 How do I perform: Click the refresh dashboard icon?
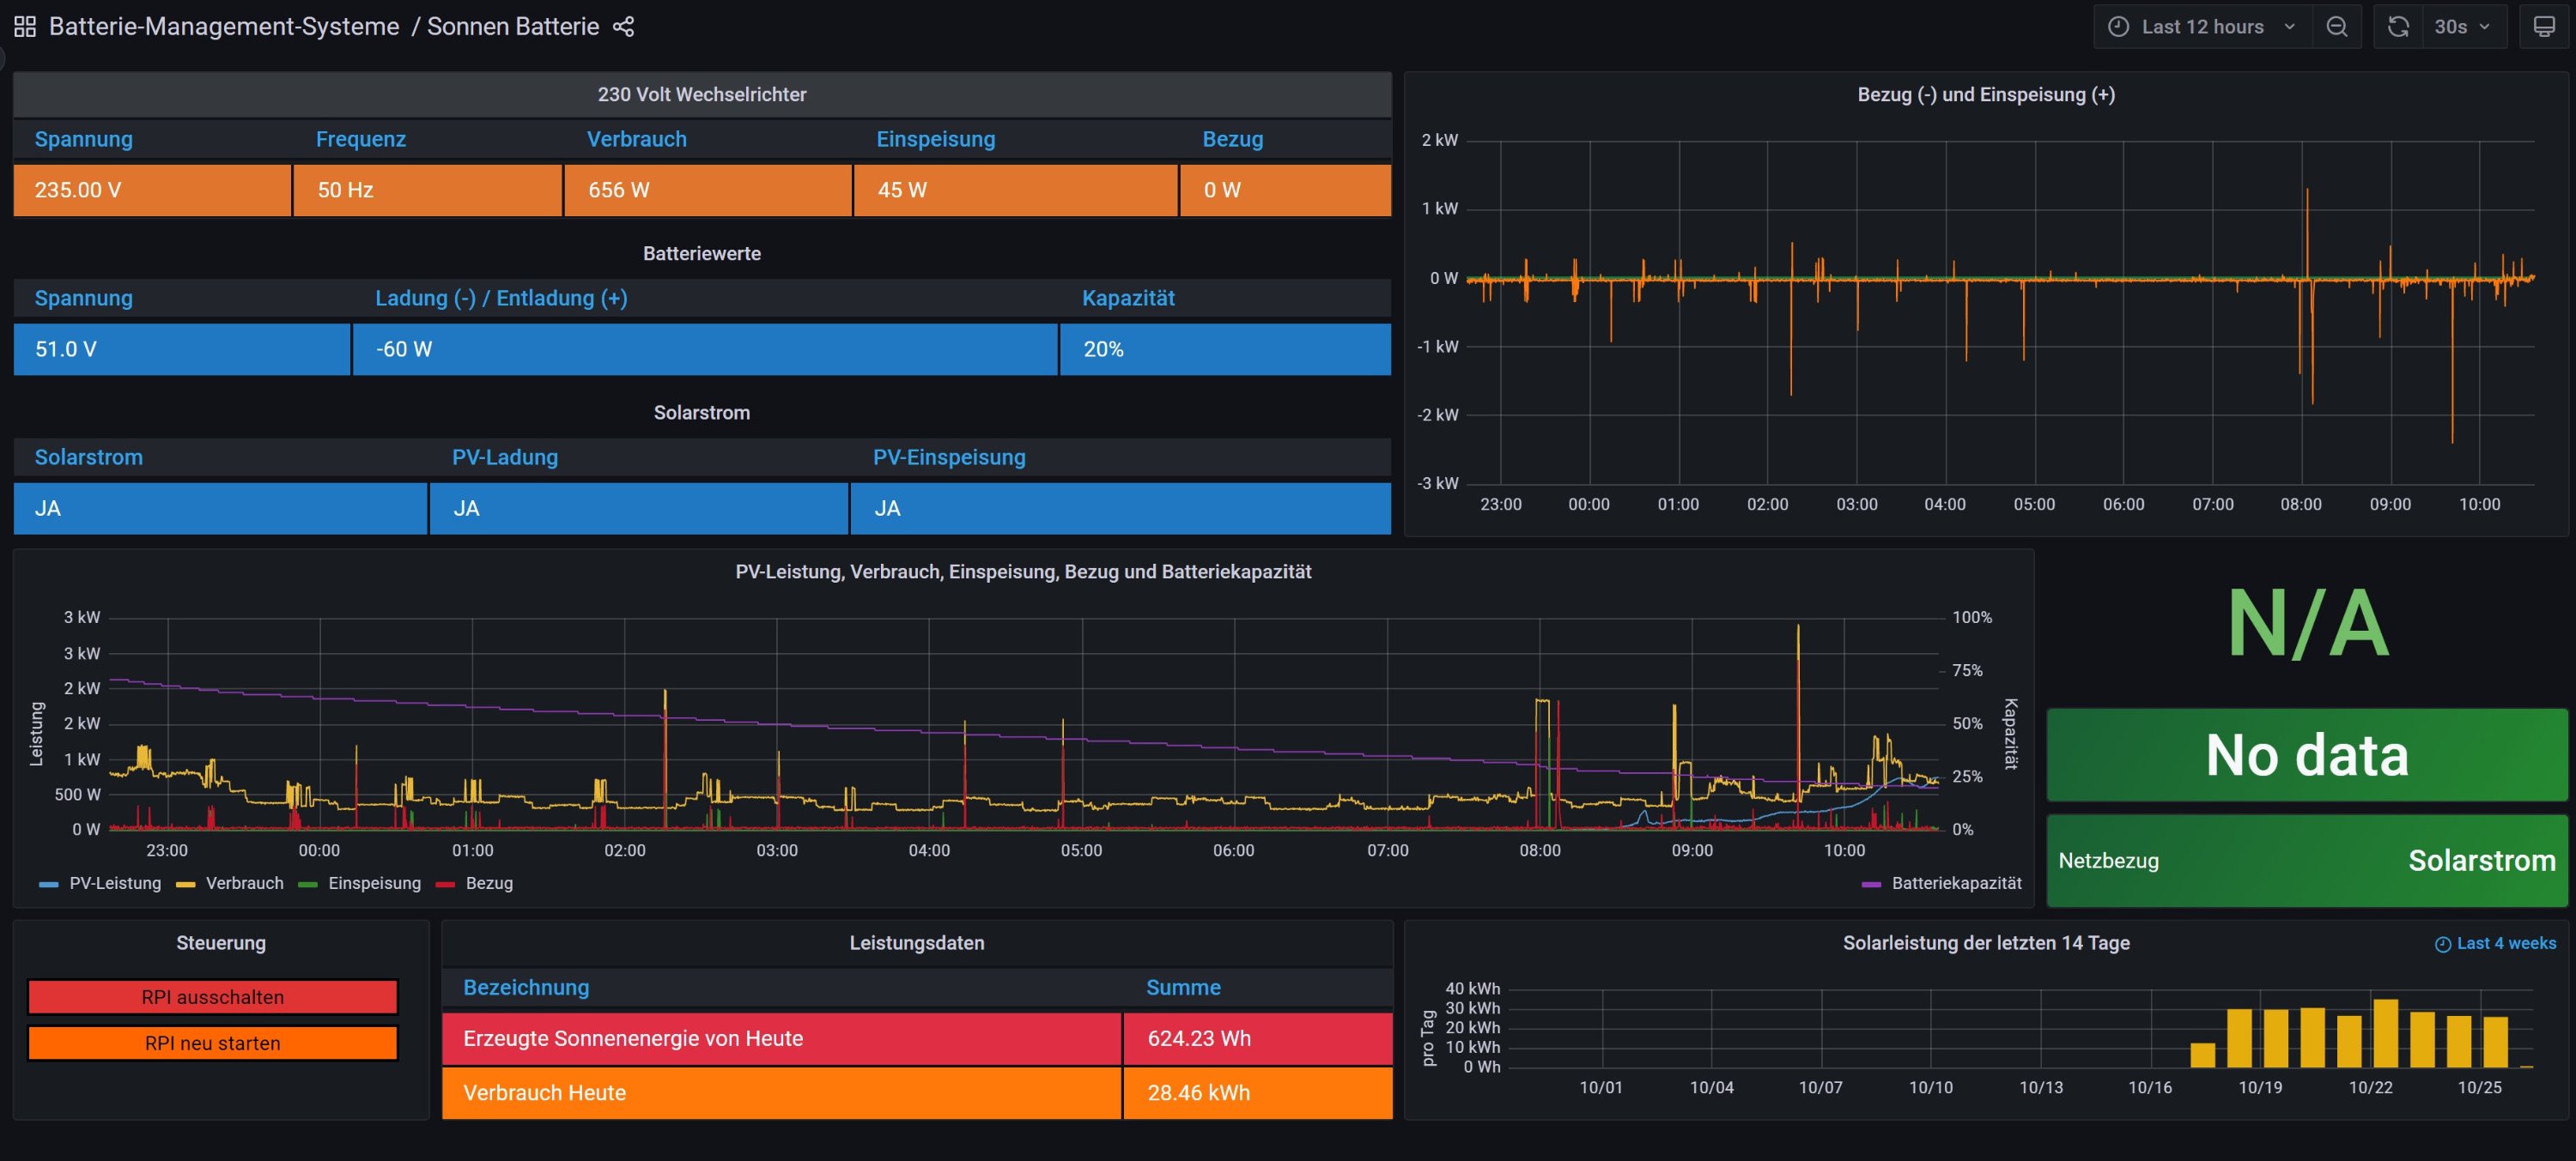point(2398,27)
